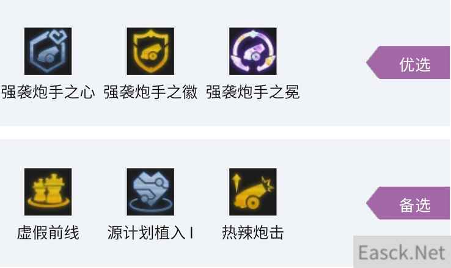Click the 源计划植入 I text label
Screen dimensions: 451x268
150,233
